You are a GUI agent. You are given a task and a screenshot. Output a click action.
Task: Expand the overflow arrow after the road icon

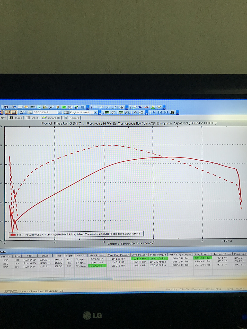tap(178, 113)
